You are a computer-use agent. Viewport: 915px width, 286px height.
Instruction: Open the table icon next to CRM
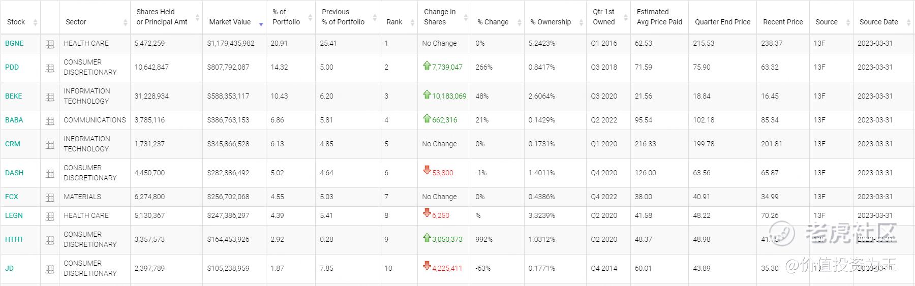[x=50, y=145]
